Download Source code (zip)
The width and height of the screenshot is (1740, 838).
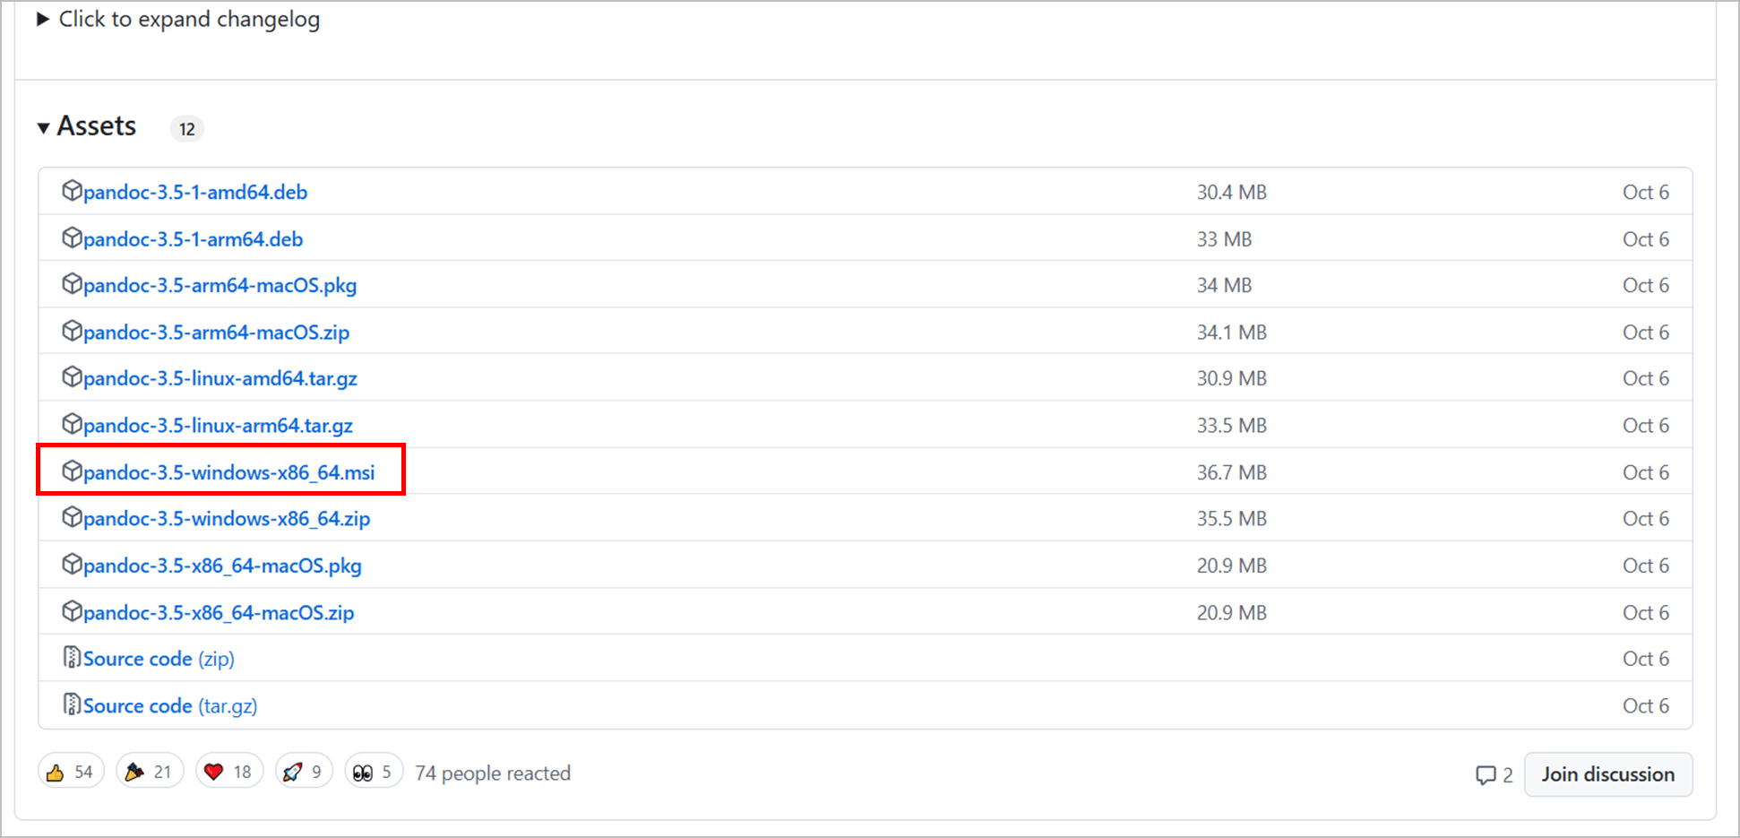click(x=159, y=659)
